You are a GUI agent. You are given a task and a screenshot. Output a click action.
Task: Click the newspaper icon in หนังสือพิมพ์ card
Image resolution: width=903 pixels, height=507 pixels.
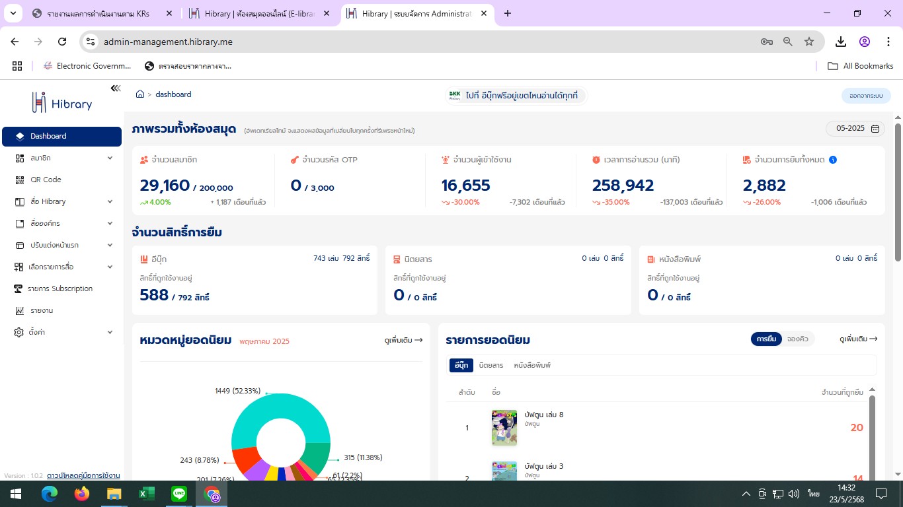tap(651, 259)
